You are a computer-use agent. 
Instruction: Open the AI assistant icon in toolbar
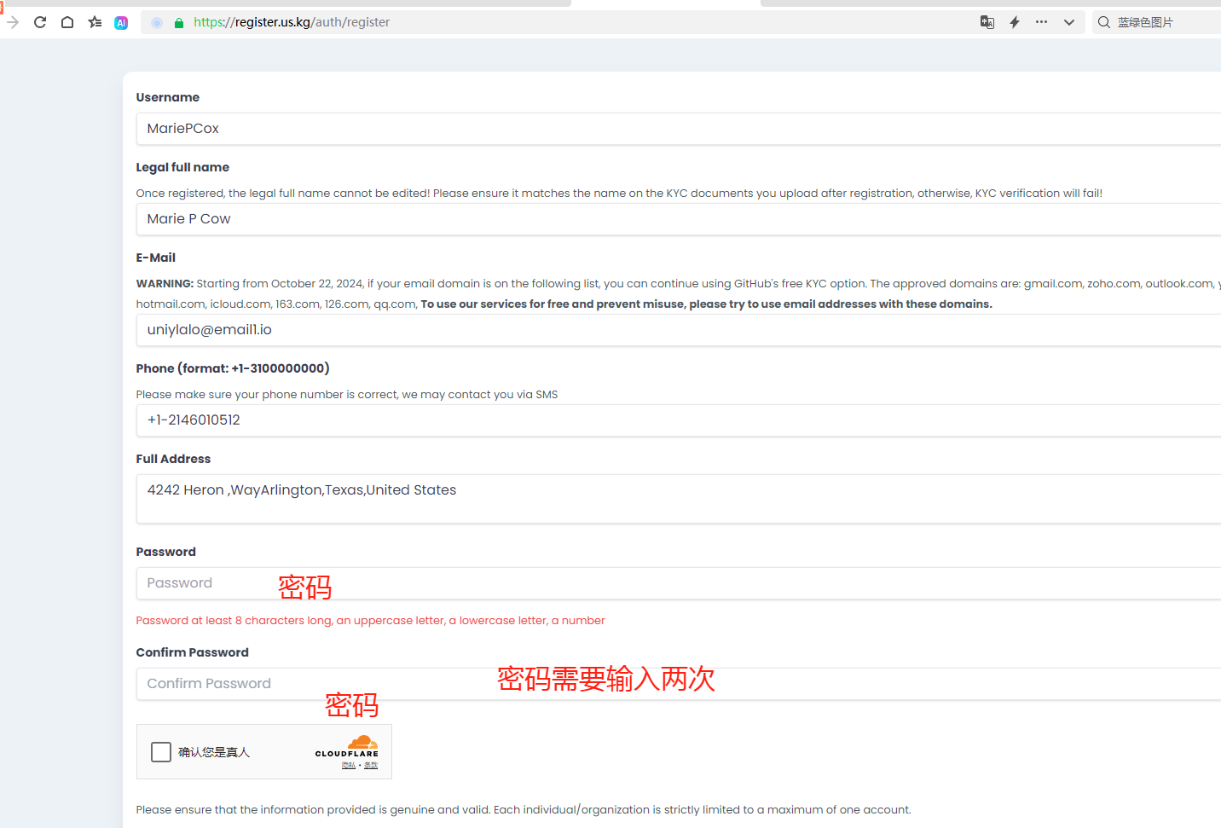[121, 23]
